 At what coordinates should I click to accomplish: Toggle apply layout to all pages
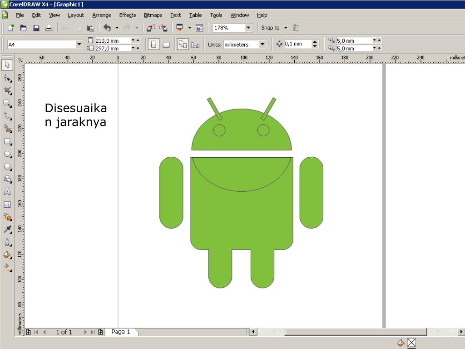183,45
